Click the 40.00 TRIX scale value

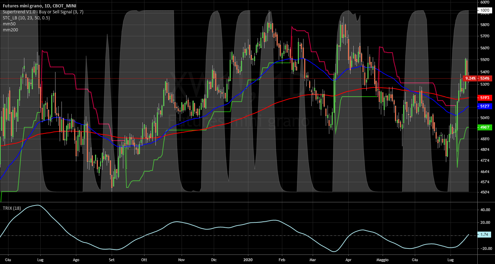tap(485, 210)
